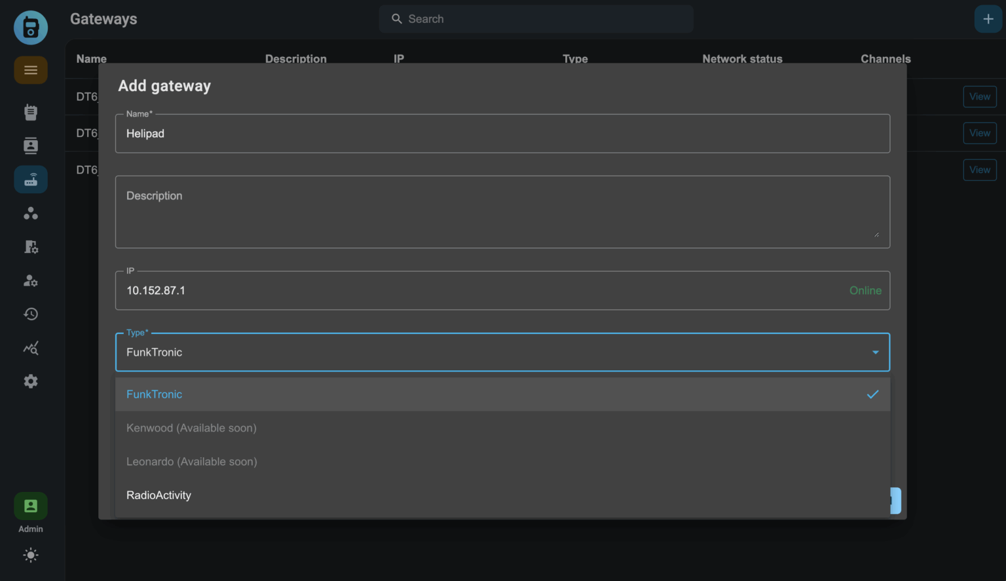
Task: Open the groups three-dots sidebar icon
Action: pos(31,214)
